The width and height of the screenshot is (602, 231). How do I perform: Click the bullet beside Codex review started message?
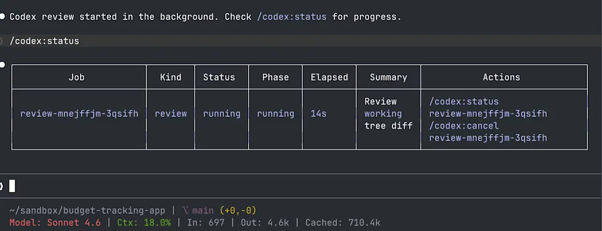pyautogui.click(x=2, y=16)
